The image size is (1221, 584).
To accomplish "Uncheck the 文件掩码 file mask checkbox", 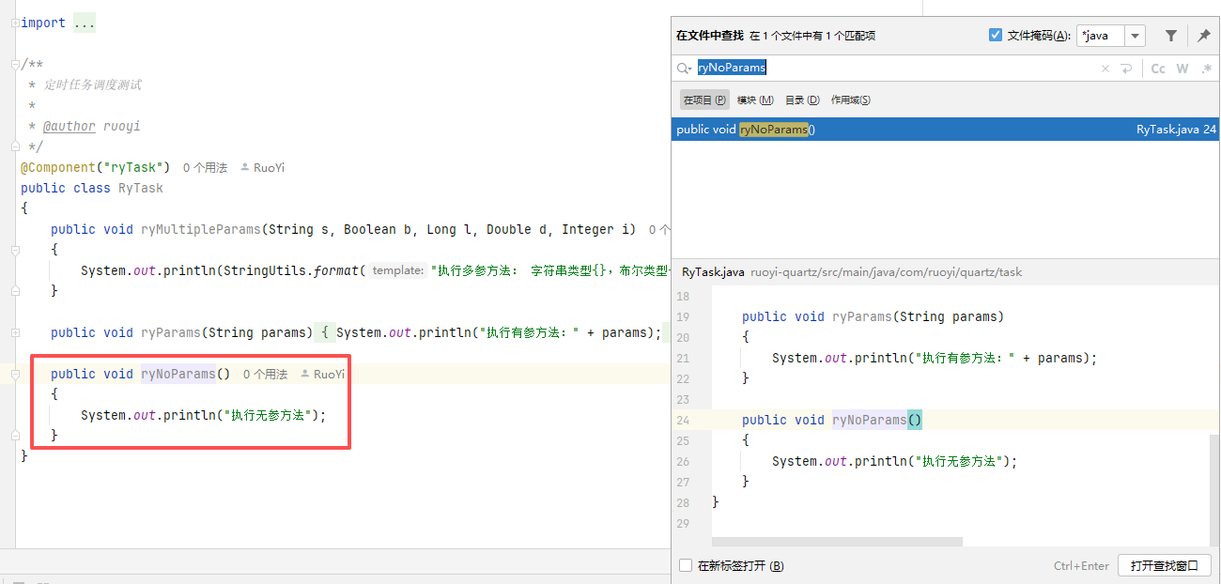I will click(996, 36).
